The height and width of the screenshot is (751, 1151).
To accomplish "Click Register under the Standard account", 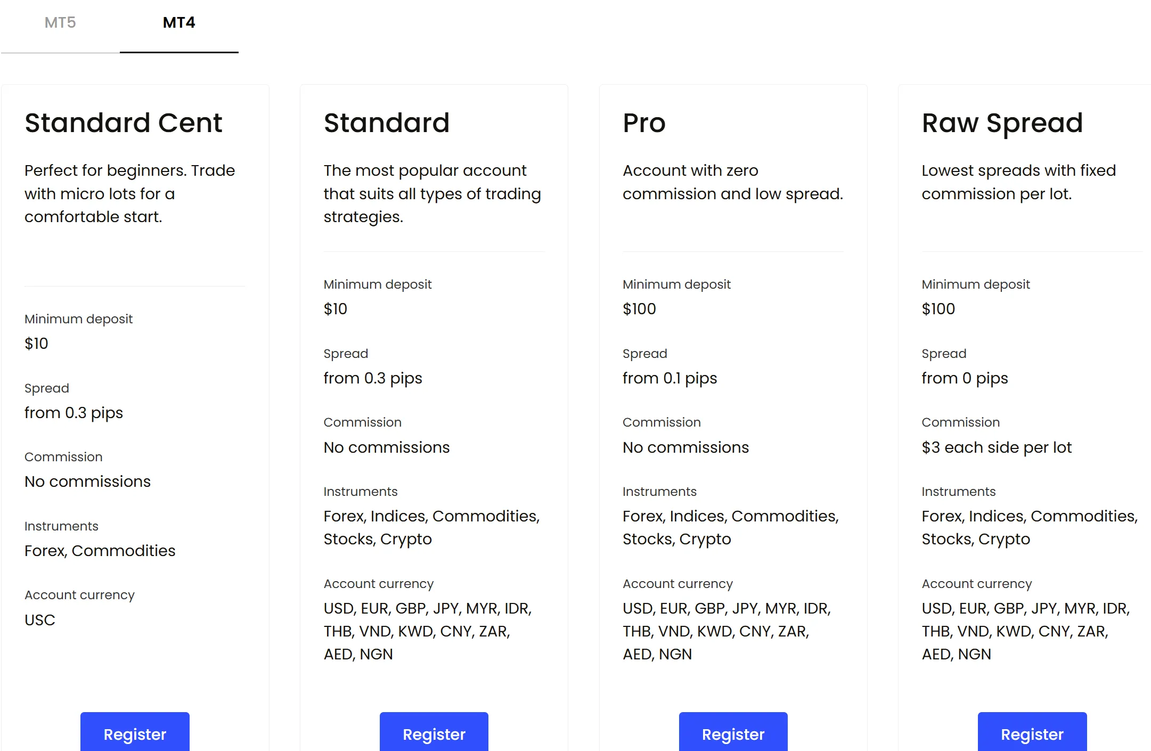I will click(434, 733).
